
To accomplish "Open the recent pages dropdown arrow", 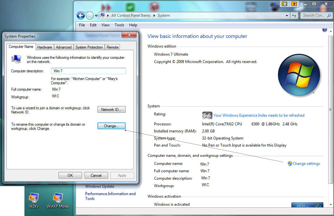I will coord(96,15).
